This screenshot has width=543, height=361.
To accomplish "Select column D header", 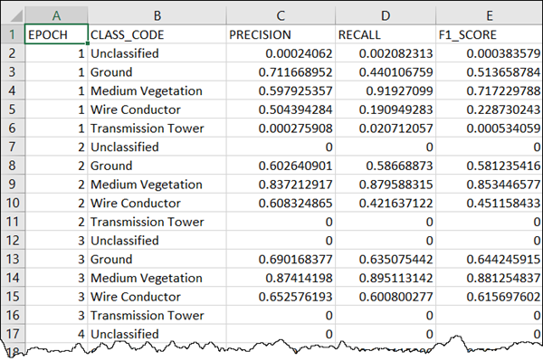I will coord(386,15).
